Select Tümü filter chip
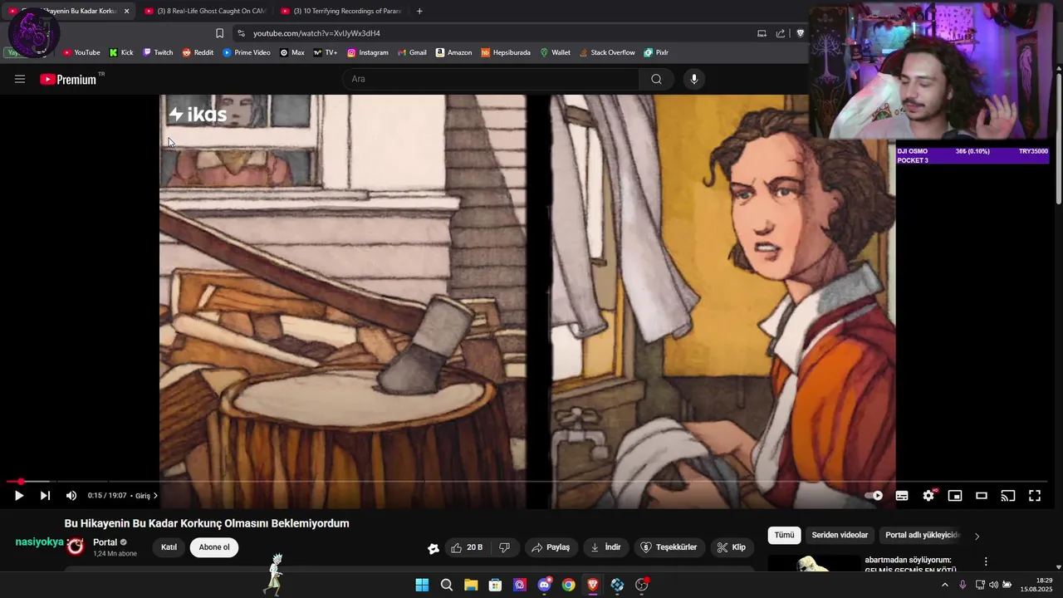This screenshot has height=598, width=1063. click(x=785, y=536)
